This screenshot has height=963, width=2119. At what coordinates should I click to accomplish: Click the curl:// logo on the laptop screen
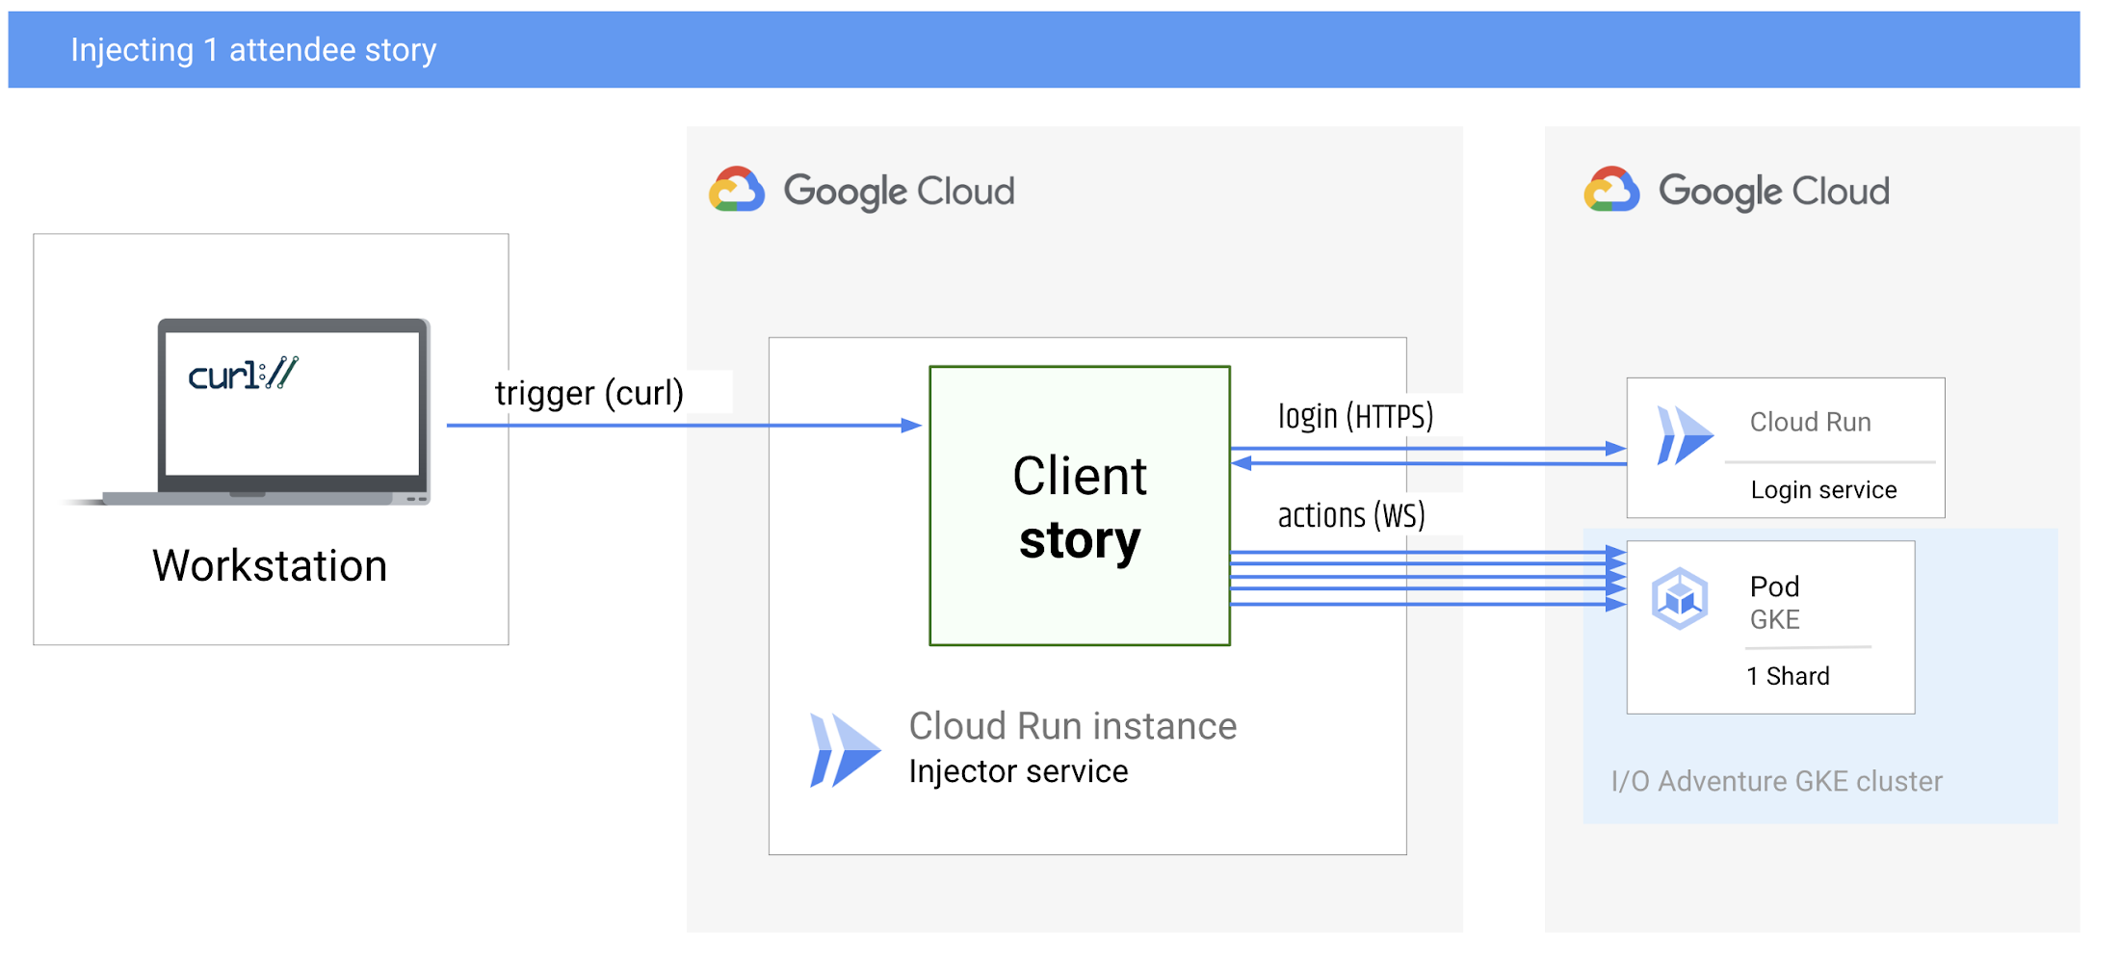pos(243,374)
